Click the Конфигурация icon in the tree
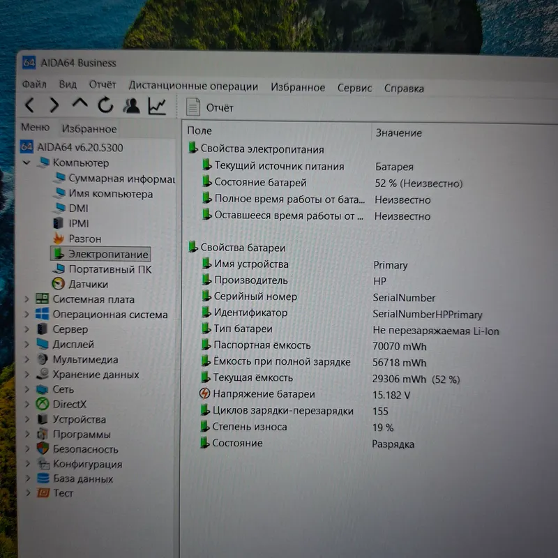The width and height of the screenshot is (558, 558). 43,463
